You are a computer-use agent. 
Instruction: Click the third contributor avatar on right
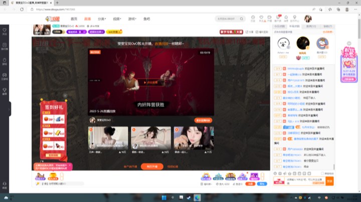point(322,43)
